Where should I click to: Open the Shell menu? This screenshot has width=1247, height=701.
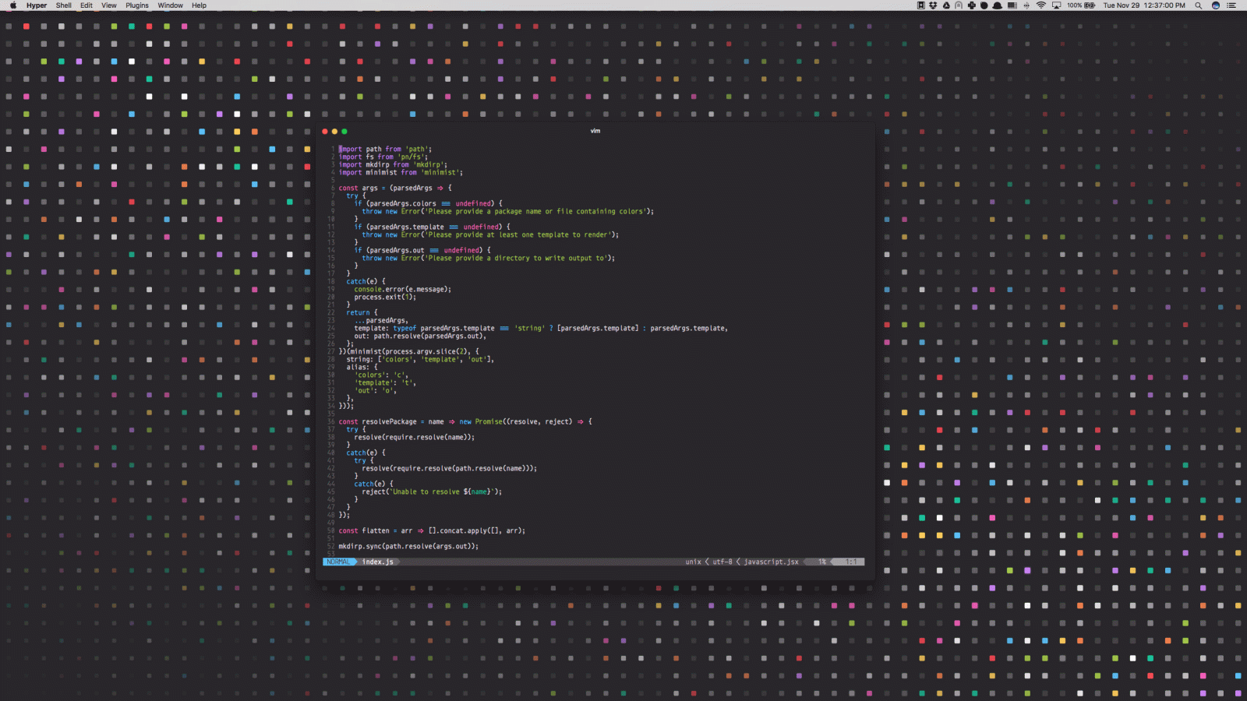click(64, 5)
